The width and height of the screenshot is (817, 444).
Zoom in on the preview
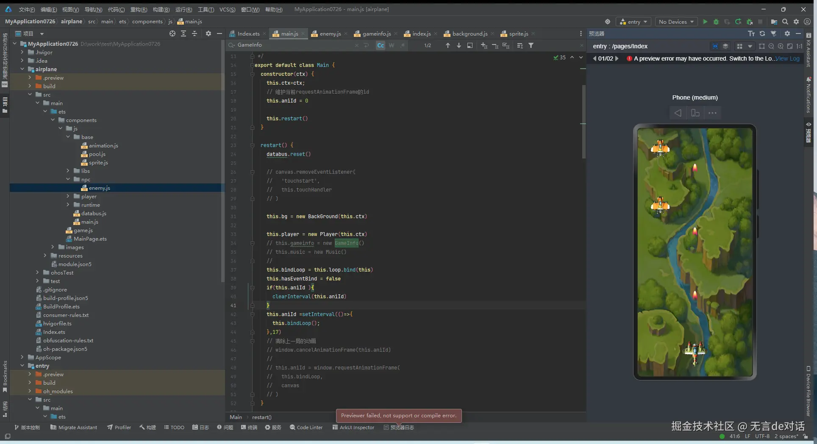(x=781, y=46)
